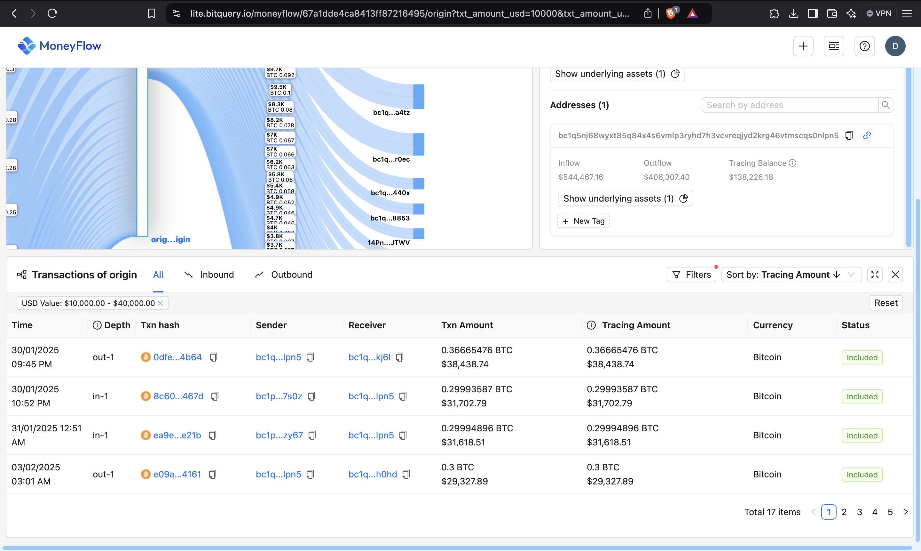Image resolution: width=921 pixels, height=551 pixels.
Task: Open the Sort by Tracing Amount dropdown
Action: (791, 275)
